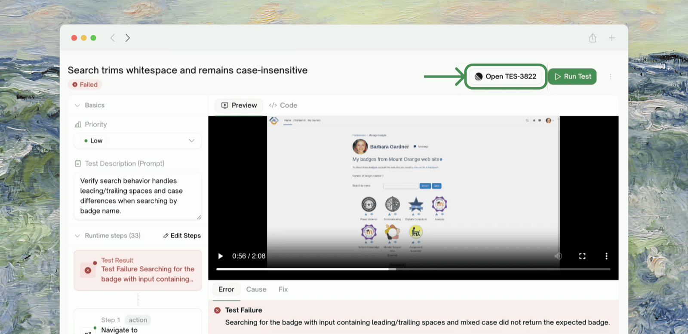The width and height of the screenshot is (688, 334).
Task: Switch to the Preview tab
Action: 239,105
